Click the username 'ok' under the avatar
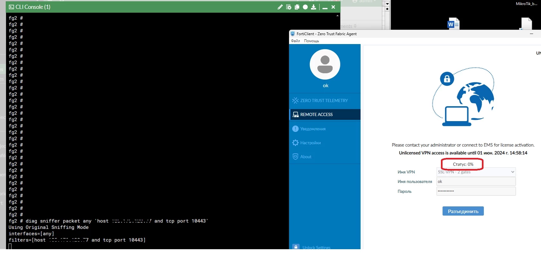541x253 pixels. pos(326,86)
